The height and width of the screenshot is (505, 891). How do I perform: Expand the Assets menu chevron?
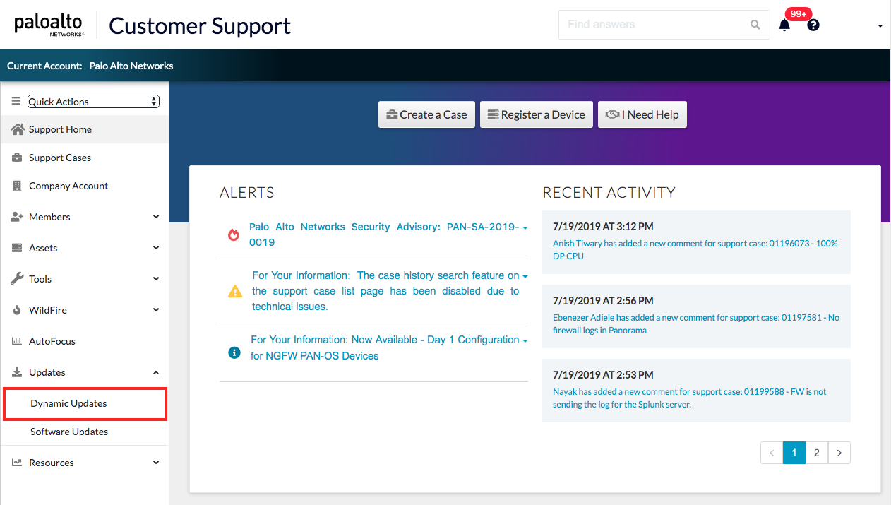click(x=156, y=248)
